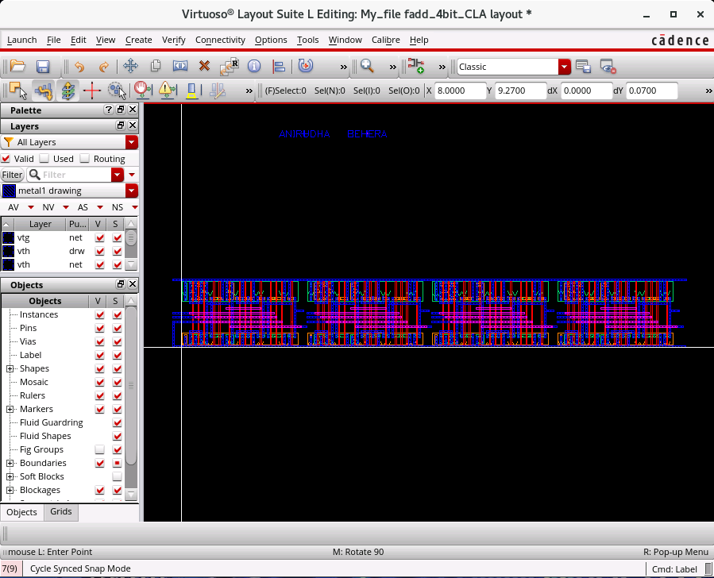Toggle the Routing layers checkbox
The width and height of the screenshot is (714, 578).
[85, 159]
